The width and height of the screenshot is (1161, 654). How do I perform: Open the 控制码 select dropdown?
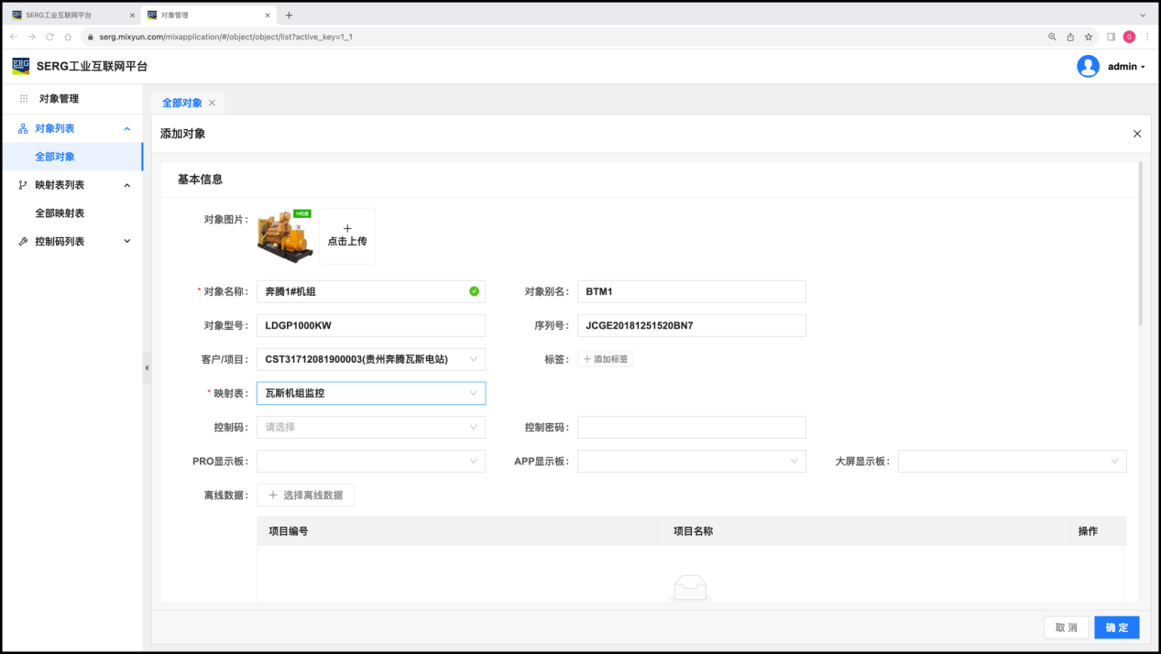coord(371,427)
